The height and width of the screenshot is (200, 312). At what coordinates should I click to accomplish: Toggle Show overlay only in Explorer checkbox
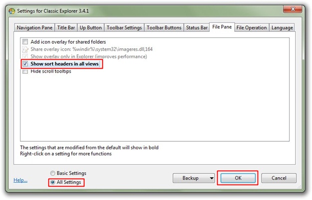point(25,56)
